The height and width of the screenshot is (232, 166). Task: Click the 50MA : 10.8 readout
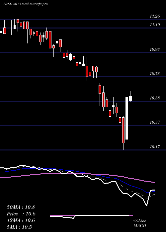tap(21, 207)
